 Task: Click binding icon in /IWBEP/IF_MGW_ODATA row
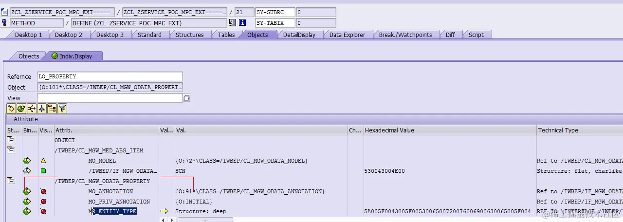pos(27,171)
